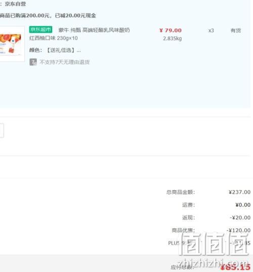The height and width of the screenshot is (272, 253).
Task: Click the yogurt product thumbnail image
Action: click(x=12, y=44)
